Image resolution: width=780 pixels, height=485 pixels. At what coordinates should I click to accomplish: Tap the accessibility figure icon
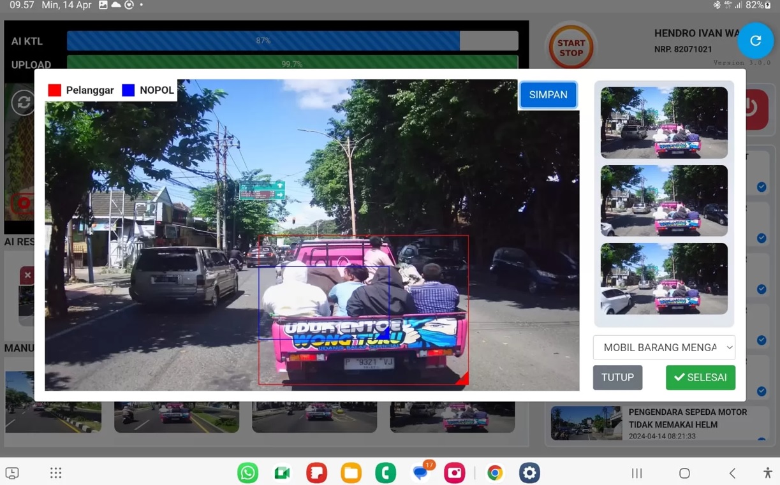pos(767,473)
